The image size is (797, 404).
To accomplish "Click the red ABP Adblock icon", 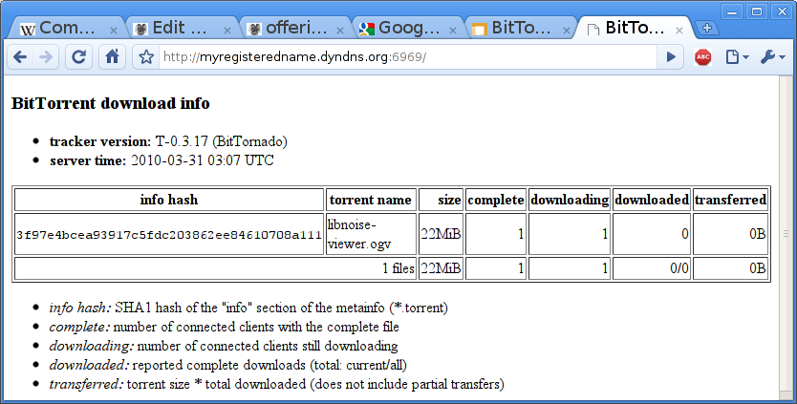I will pyautogui.click(x=702, y=57).
